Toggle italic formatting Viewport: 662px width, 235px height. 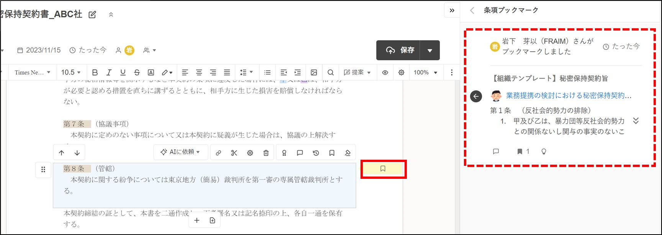pyautogui.click(x=109, y=73)
